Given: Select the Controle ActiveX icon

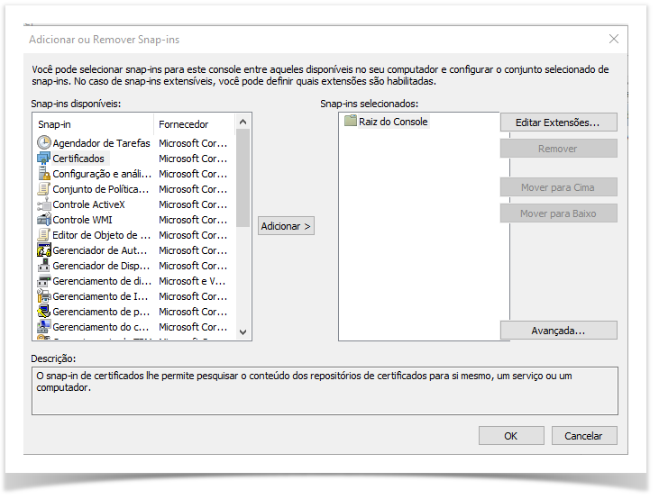Looking at the screenshot, I should click(44, 204).
